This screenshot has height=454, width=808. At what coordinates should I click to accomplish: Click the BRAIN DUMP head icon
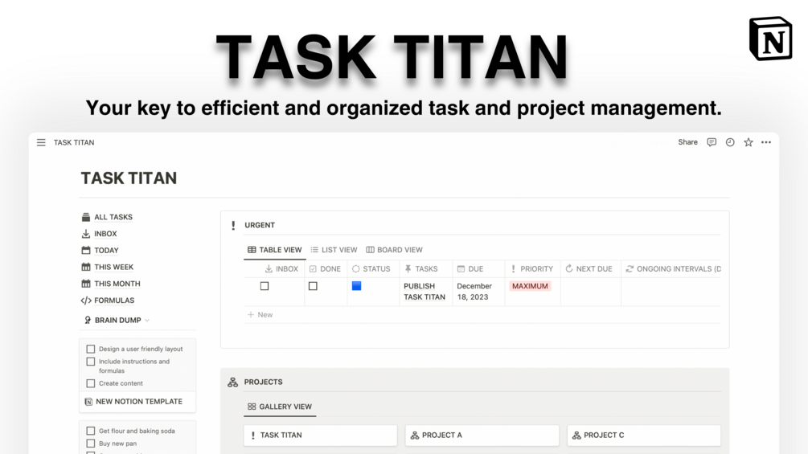pos(88,320)
